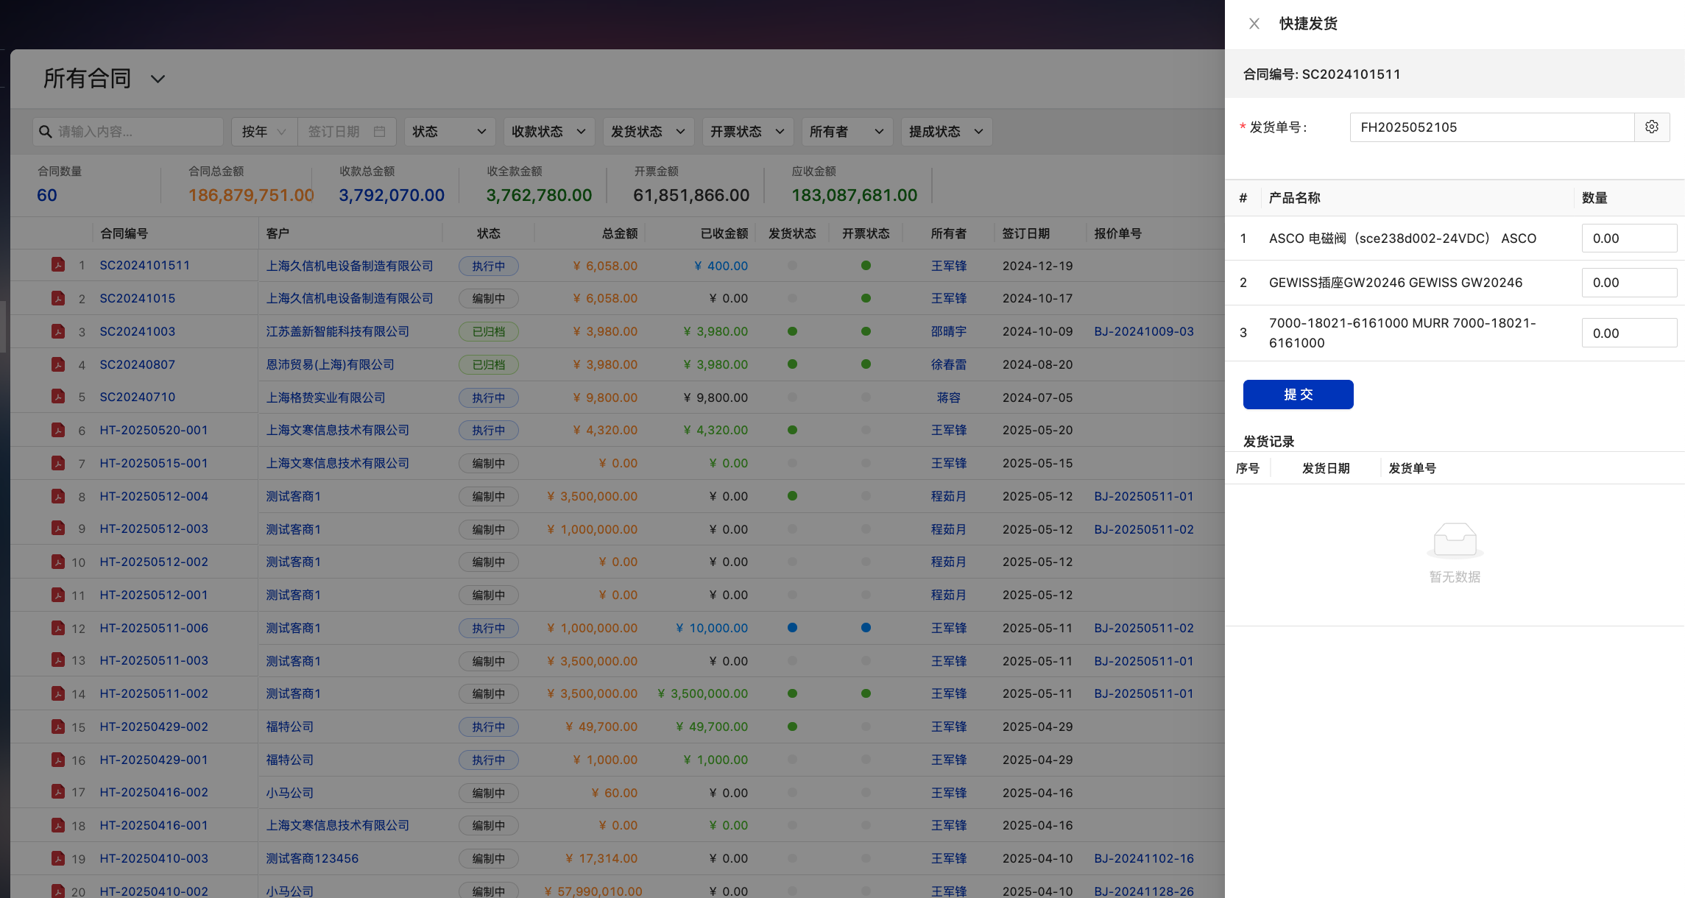Click the green 开票状态 dot for SC2024101511
The width and height of the screenshot is (1685, 898).
click(x=866, y=265)
